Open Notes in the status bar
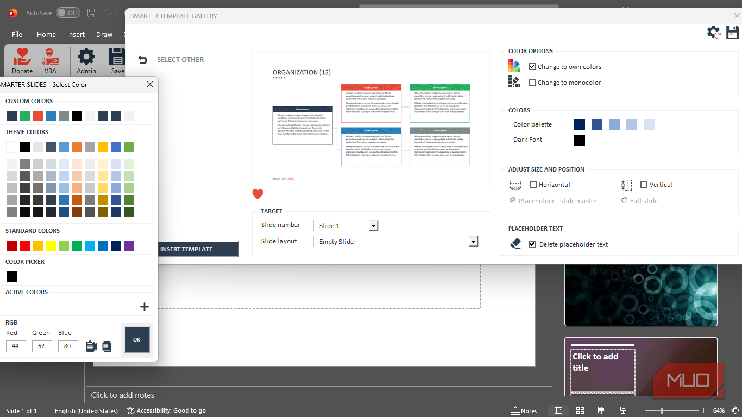The height and width of the screenshot is (417, 742). [x=524, y=411]
